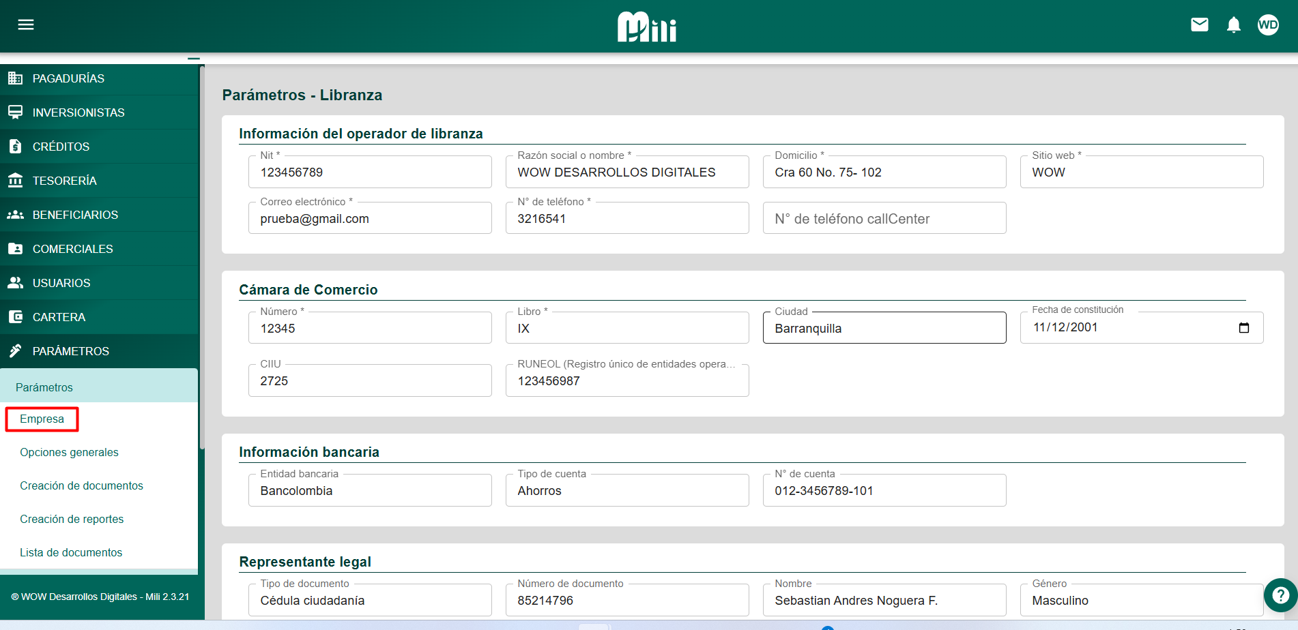This screenshot has width=1298, height=630.
Task: Open the Inversionistas menu item
Action: coord(78,112)
